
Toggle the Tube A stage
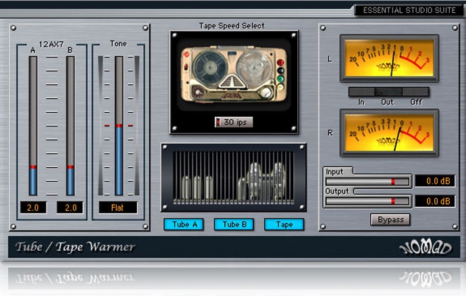tap(184, 224)
